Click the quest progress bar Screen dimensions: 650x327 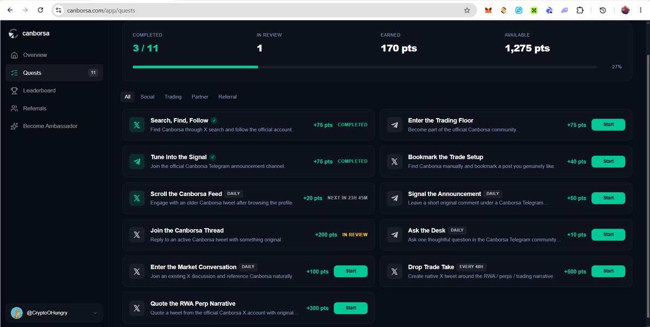tap(365, 67)
